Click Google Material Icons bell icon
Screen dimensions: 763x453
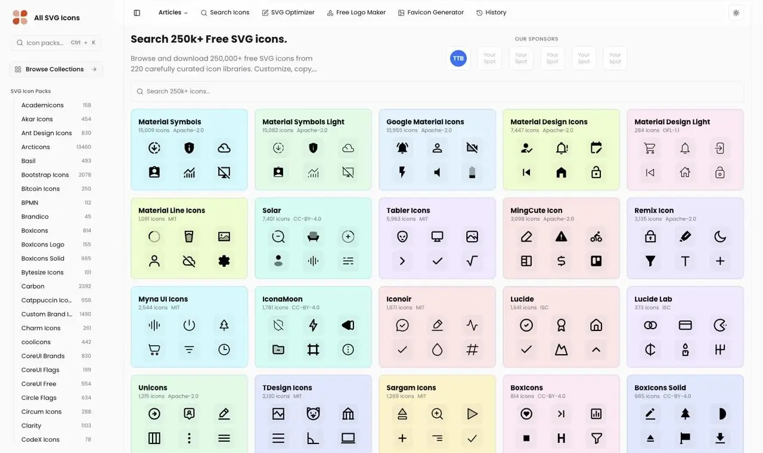402,148
